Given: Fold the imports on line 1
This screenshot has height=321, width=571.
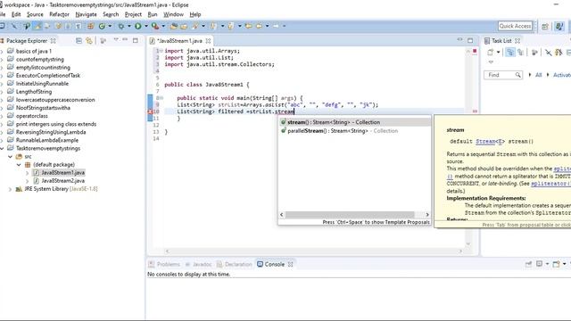Looking at the screenshot, I should (161, 51).
